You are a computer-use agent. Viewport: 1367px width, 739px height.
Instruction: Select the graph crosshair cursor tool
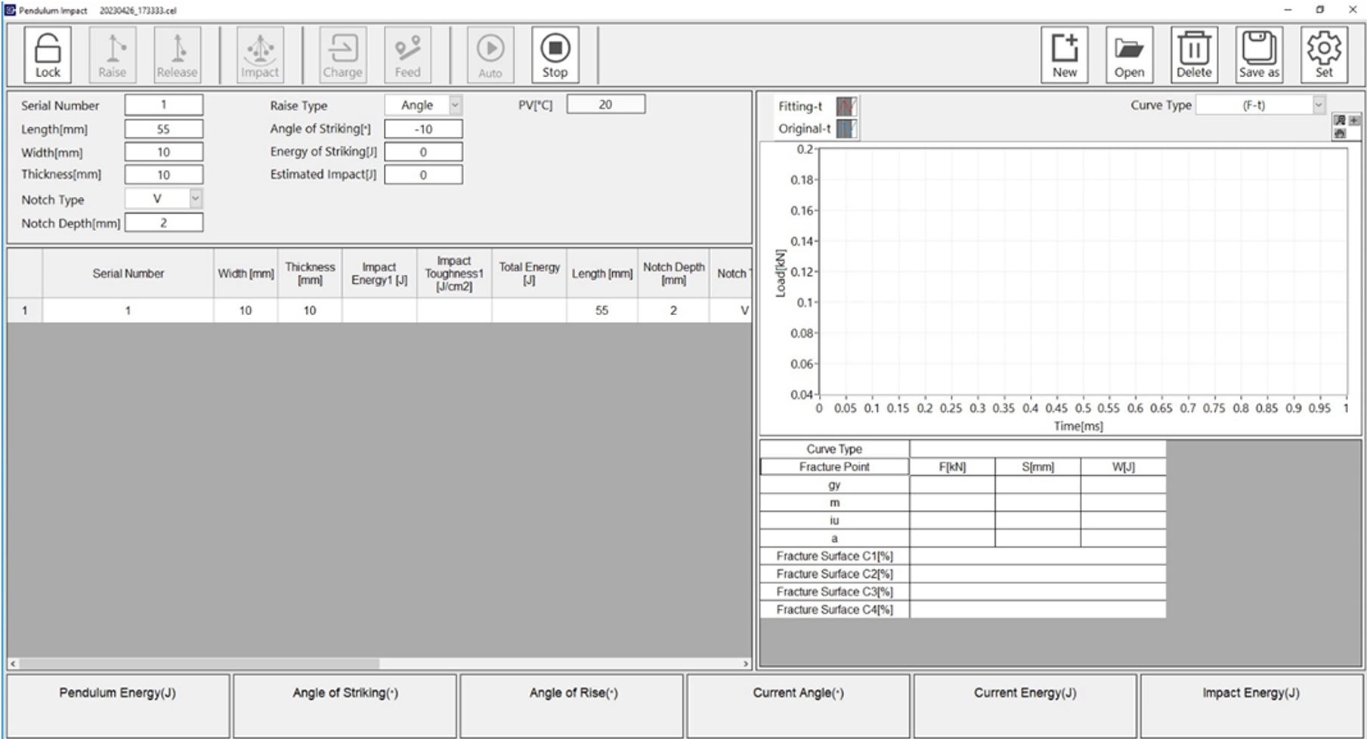pos(1354,121)
